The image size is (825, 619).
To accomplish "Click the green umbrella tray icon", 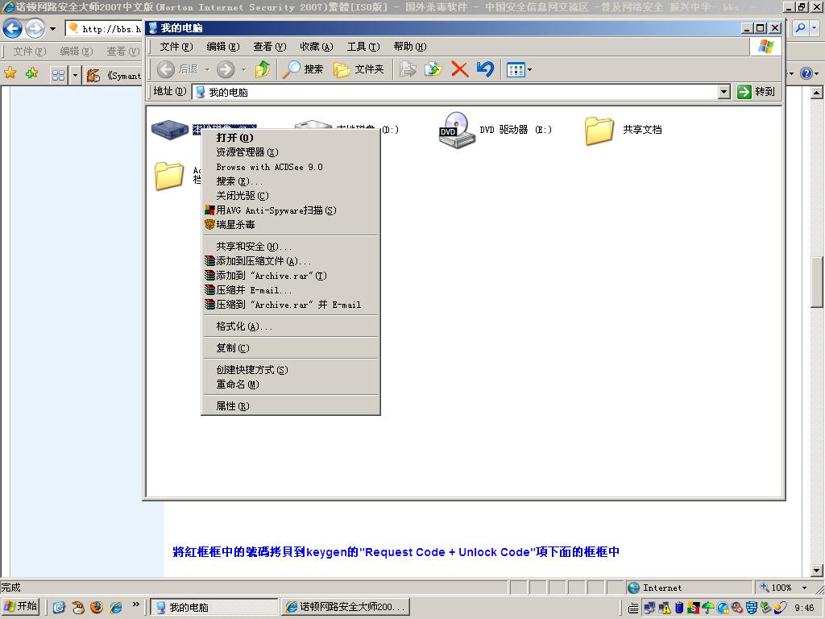I will coord(709,608).
